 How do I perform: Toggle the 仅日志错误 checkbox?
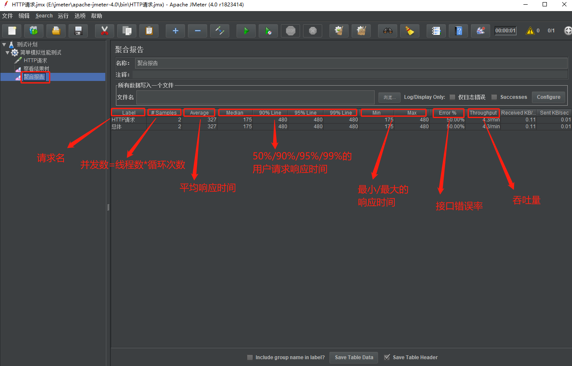453,97
